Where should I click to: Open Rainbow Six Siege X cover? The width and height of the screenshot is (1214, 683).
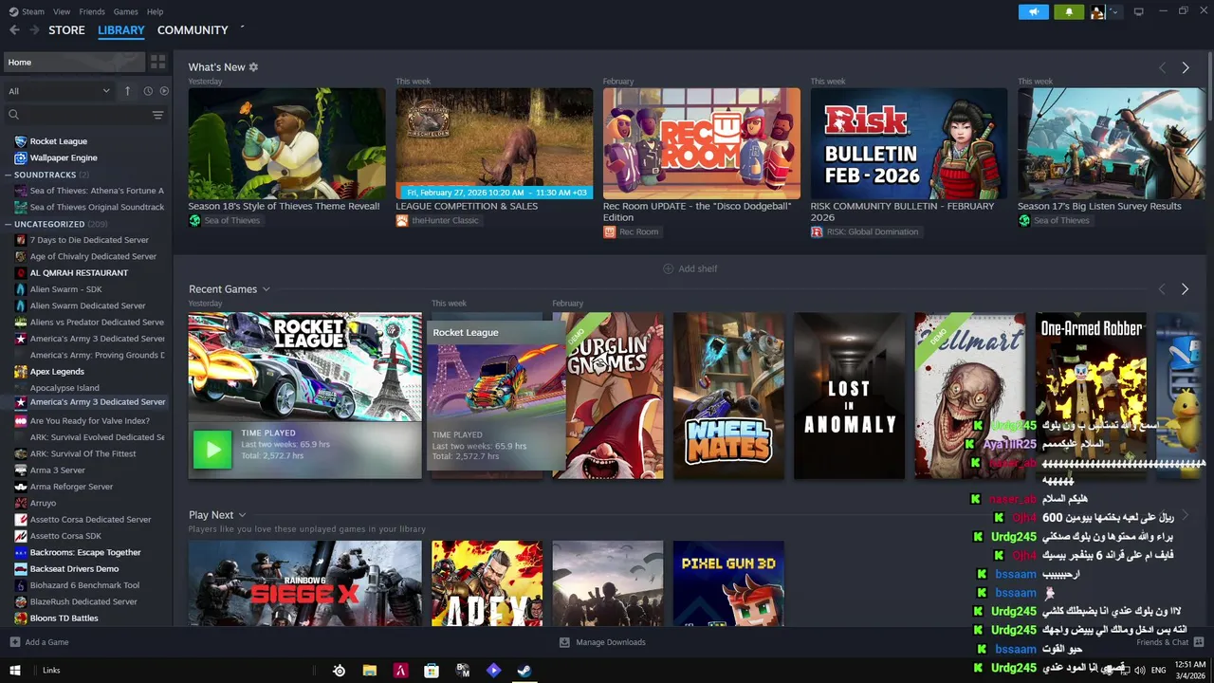(x=304, y=583)
